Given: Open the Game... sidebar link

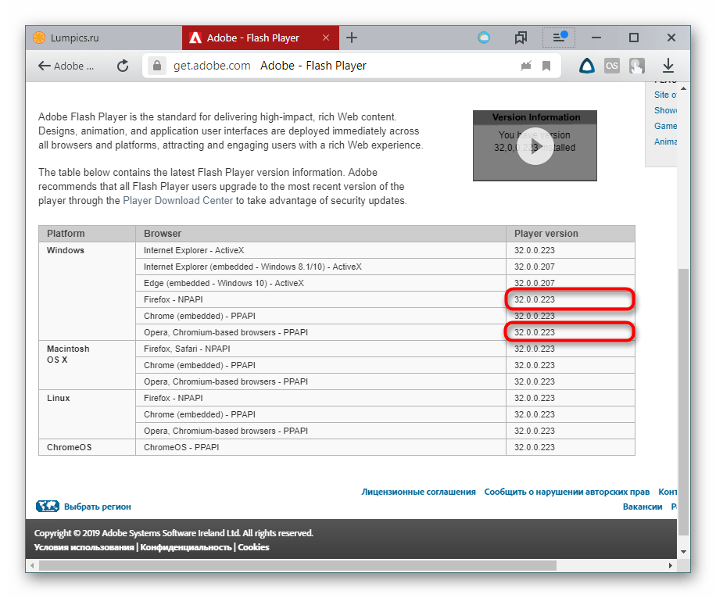Looking at the screenshot, I should coord(665,126).
